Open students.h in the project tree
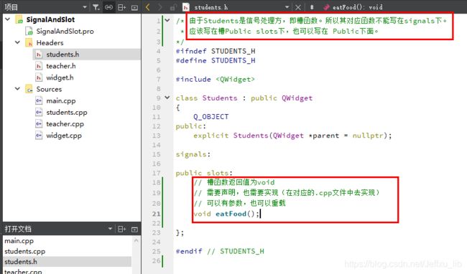This screenshot has height=274, width=467. coord(63,55)
